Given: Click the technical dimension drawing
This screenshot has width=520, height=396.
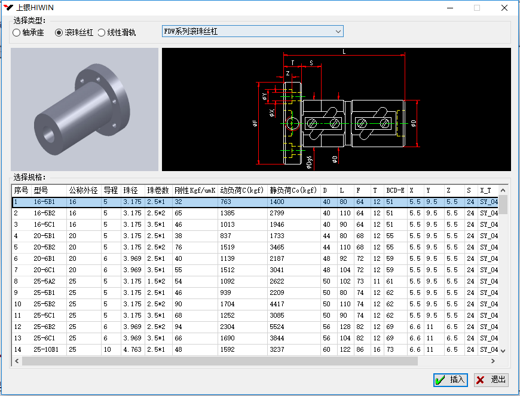Looking at the screenshot, I should [x=336, y=109].
